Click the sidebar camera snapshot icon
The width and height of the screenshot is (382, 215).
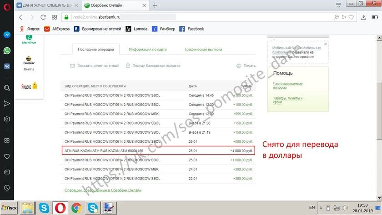click(7, 119)
